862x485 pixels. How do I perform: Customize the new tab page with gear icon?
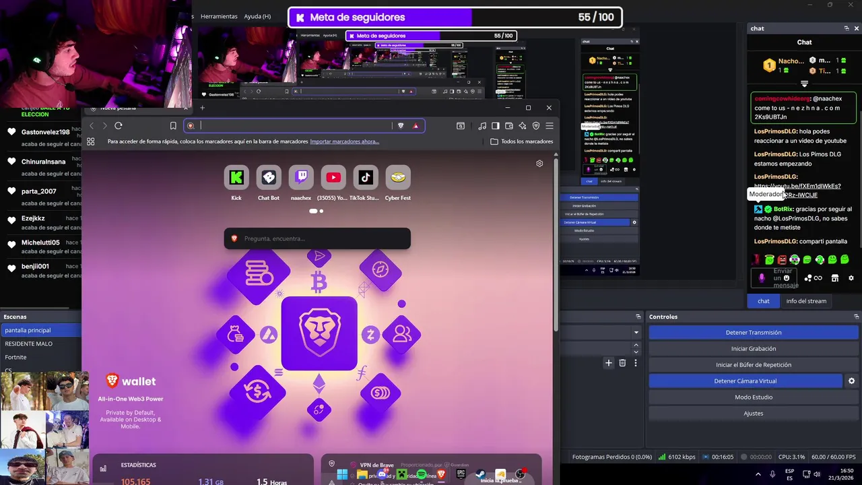pos(539,164)
